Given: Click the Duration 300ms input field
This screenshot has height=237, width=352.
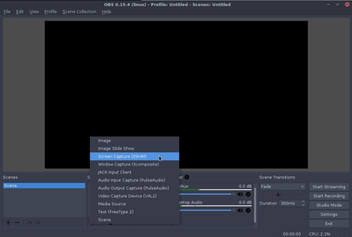Looking at the screenshot, I should pyautogui.click(x=290, y=203).
